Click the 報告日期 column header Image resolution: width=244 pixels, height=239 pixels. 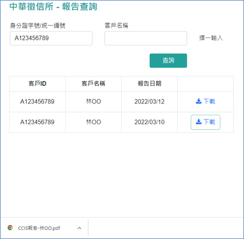pyautogui.click(x=149, y=83)
